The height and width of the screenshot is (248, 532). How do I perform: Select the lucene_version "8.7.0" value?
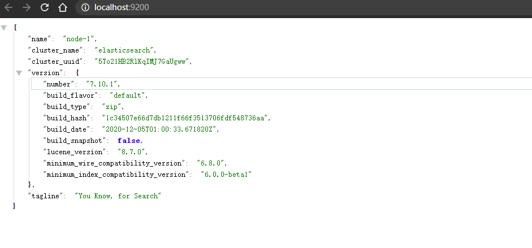pos(131,151)
